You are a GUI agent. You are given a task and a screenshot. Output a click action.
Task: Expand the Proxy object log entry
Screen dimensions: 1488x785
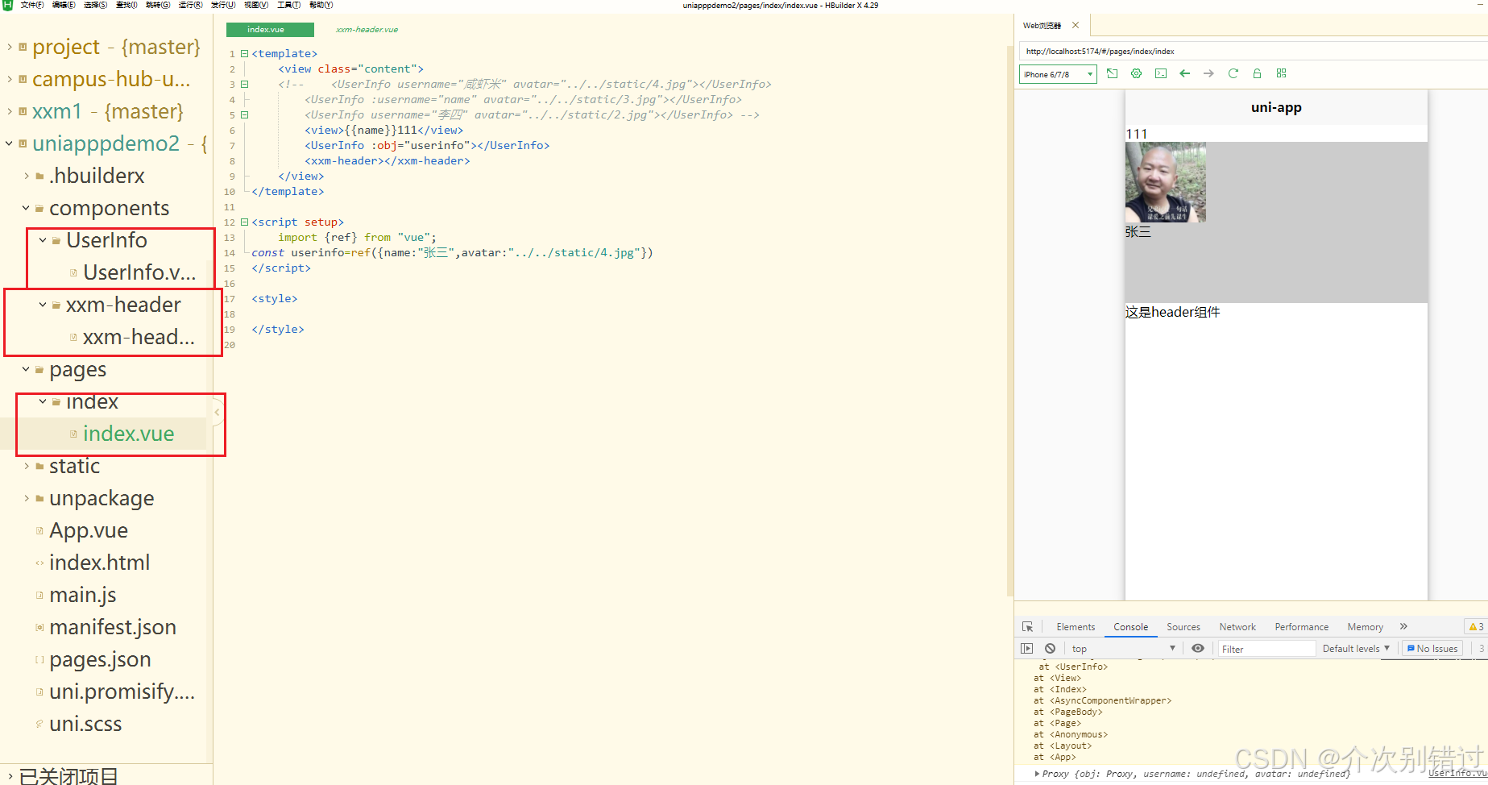click(1037, 774)
